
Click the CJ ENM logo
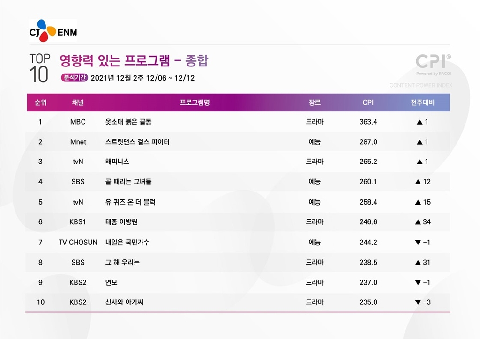pos(53,31)
